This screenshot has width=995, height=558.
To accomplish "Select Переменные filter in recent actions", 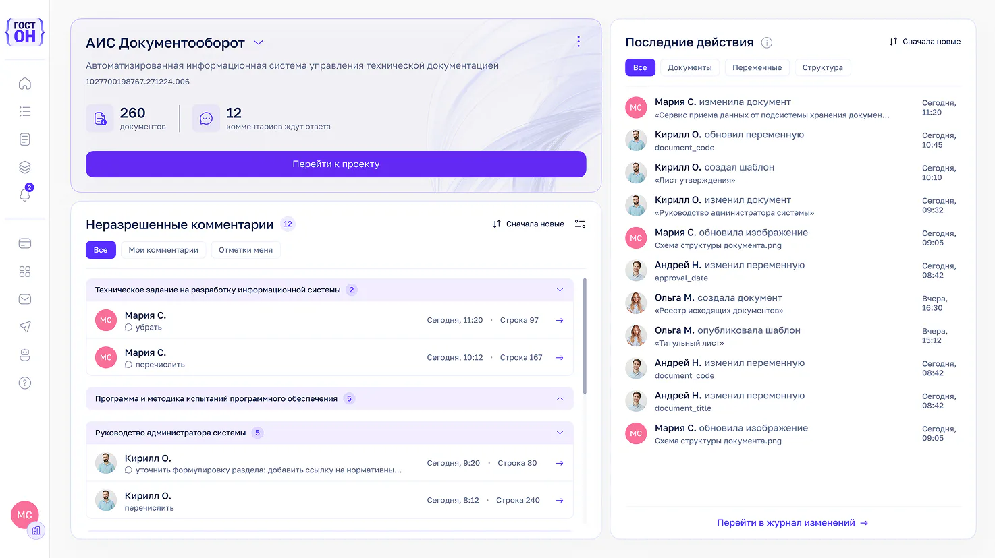I will click(757, 67).
